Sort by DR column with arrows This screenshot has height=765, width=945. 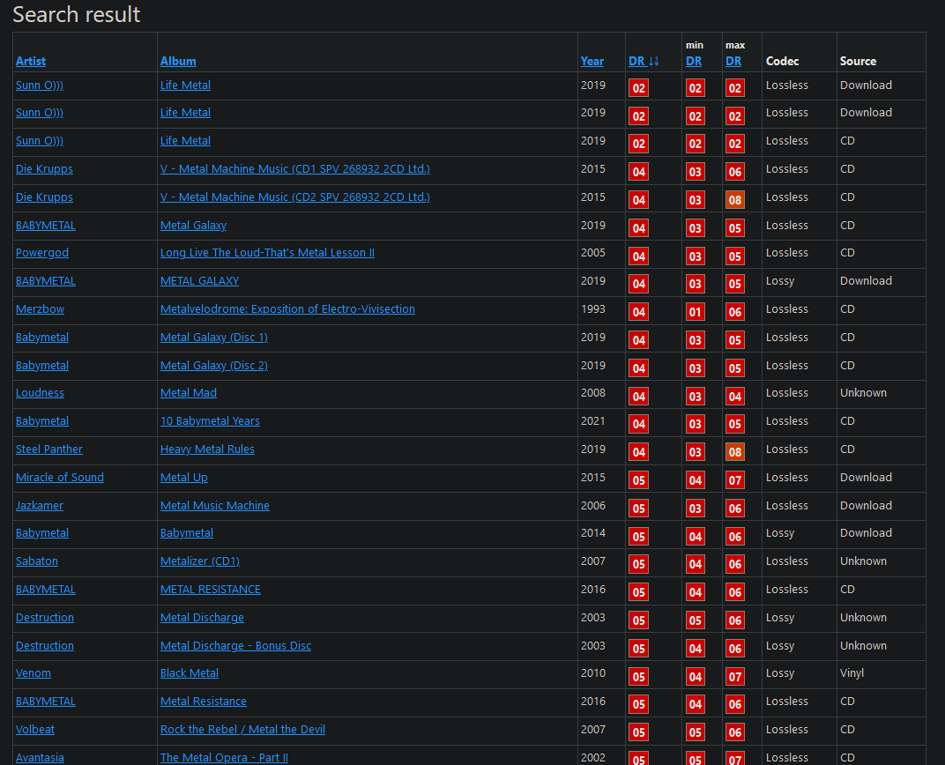pos(643,61)
